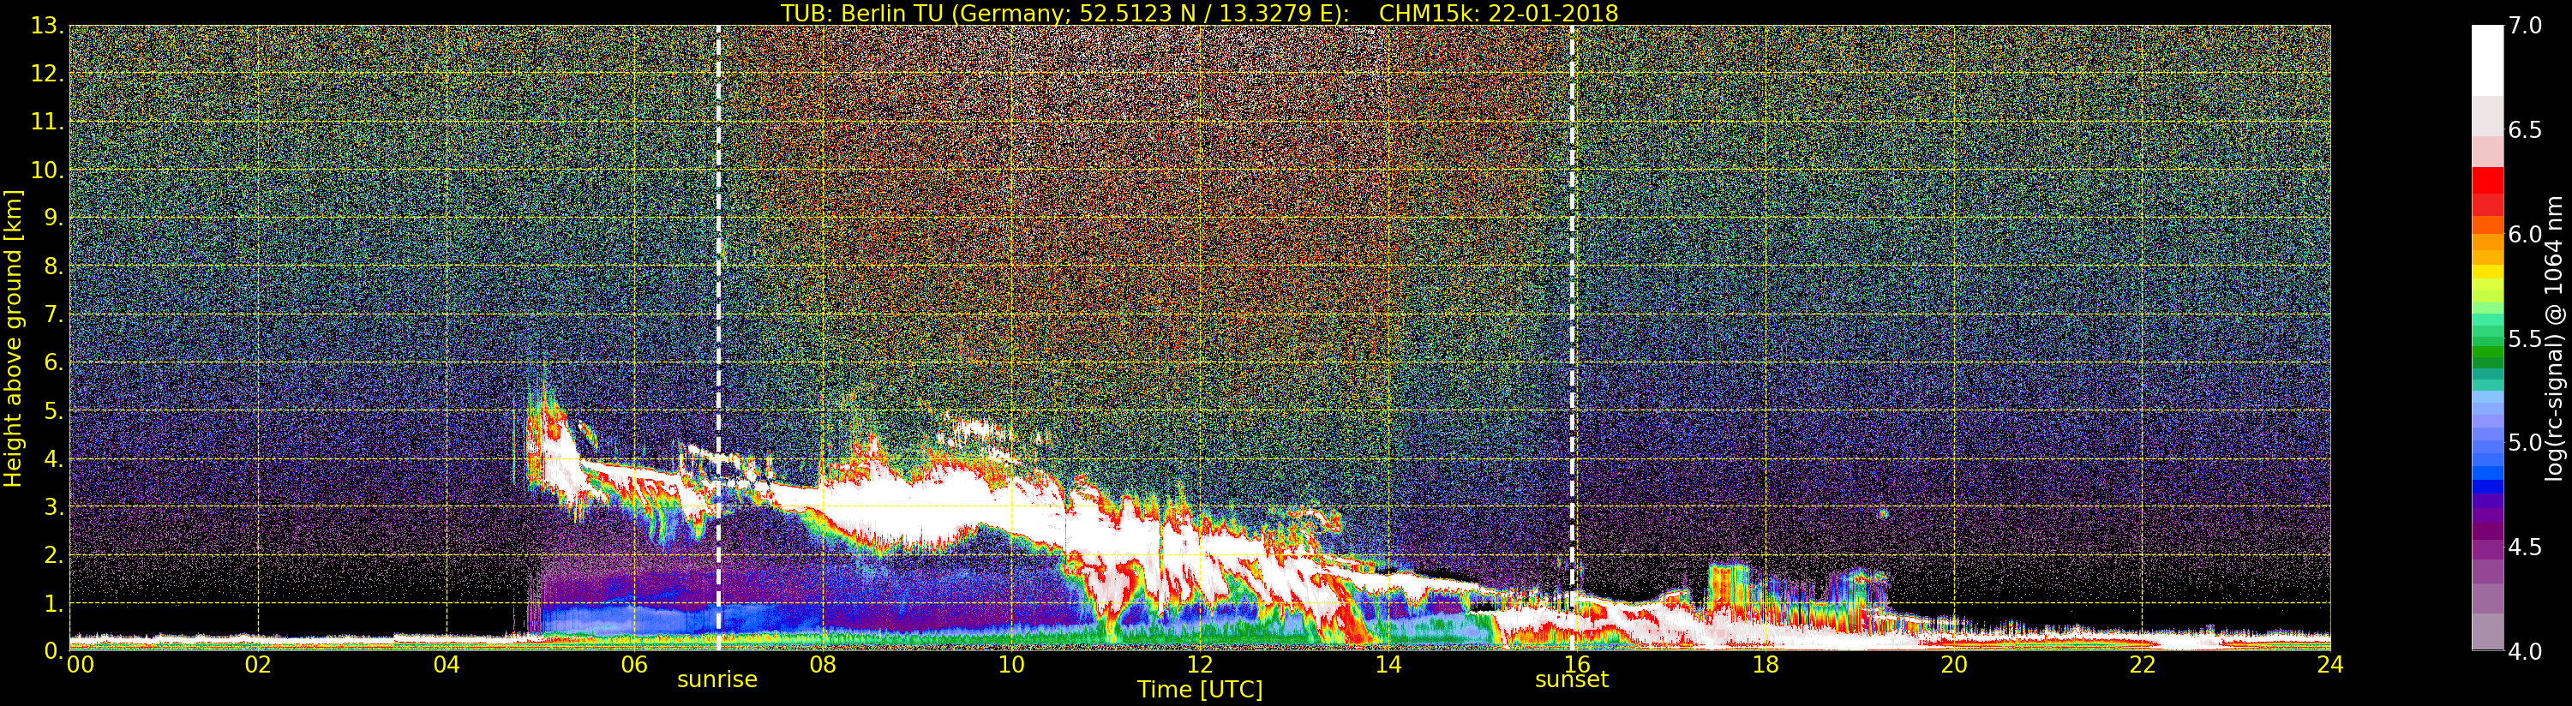Click the 'Height above ground [km]' axis label
The height and width of the screenshot is (706, 2572).
click(13, 338)
